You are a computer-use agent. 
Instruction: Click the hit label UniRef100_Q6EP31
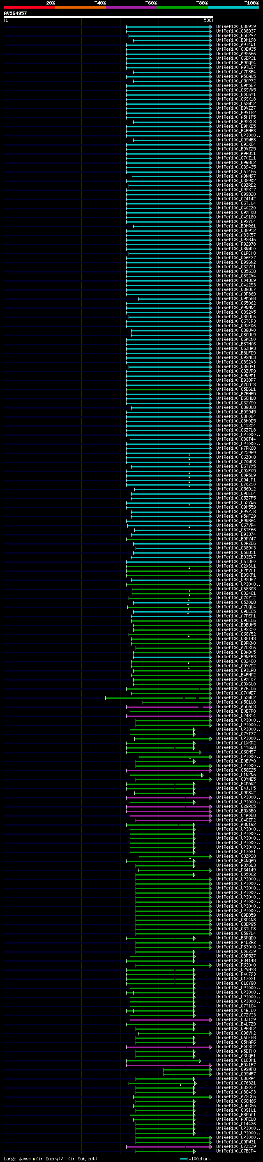click(x=235, y=58)
